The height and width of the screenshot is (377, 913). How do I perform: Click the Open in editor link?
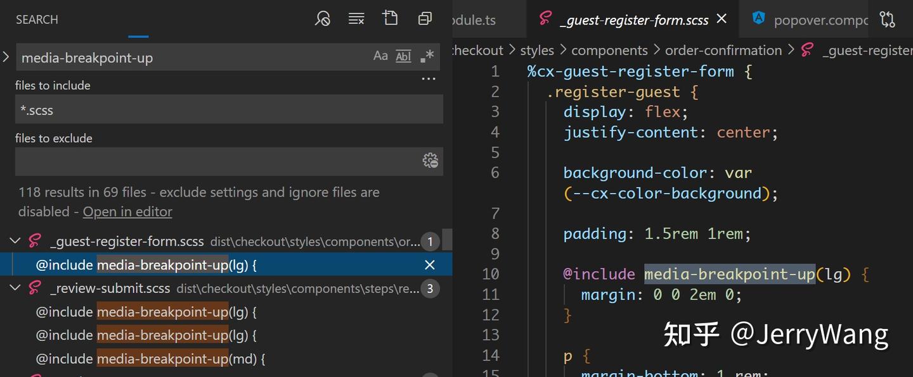coord(127,211)
